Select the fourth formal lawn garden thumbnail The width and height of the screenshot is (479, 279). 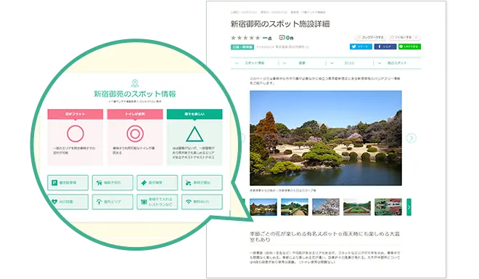click(357, 207)
